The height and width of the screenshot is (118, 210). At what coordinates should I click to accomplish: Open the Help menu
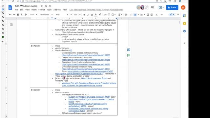65,10
